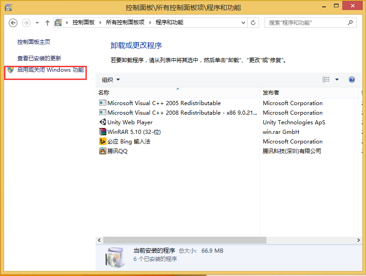Go back using the back arrow
Viewport: 366px width, 276px height.
click(x=13, y=23)
